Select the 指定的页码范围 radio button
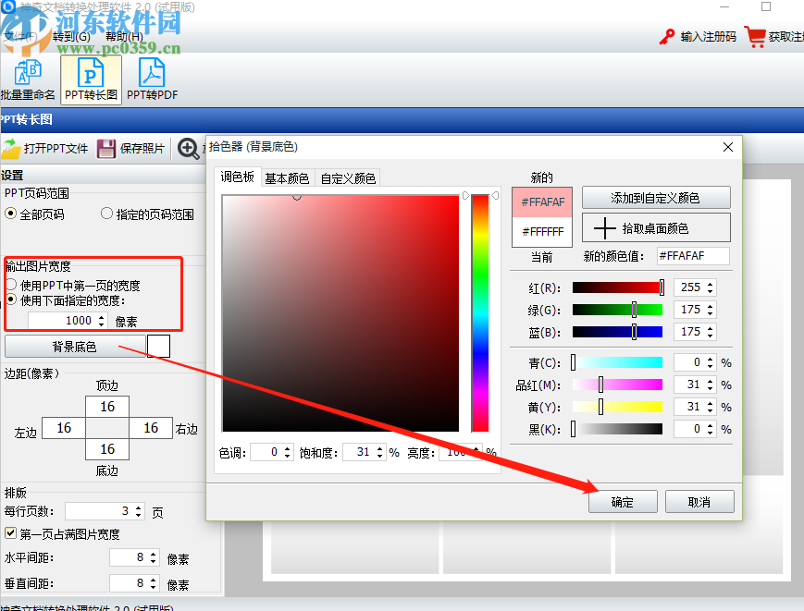 [x=106, y=214]
